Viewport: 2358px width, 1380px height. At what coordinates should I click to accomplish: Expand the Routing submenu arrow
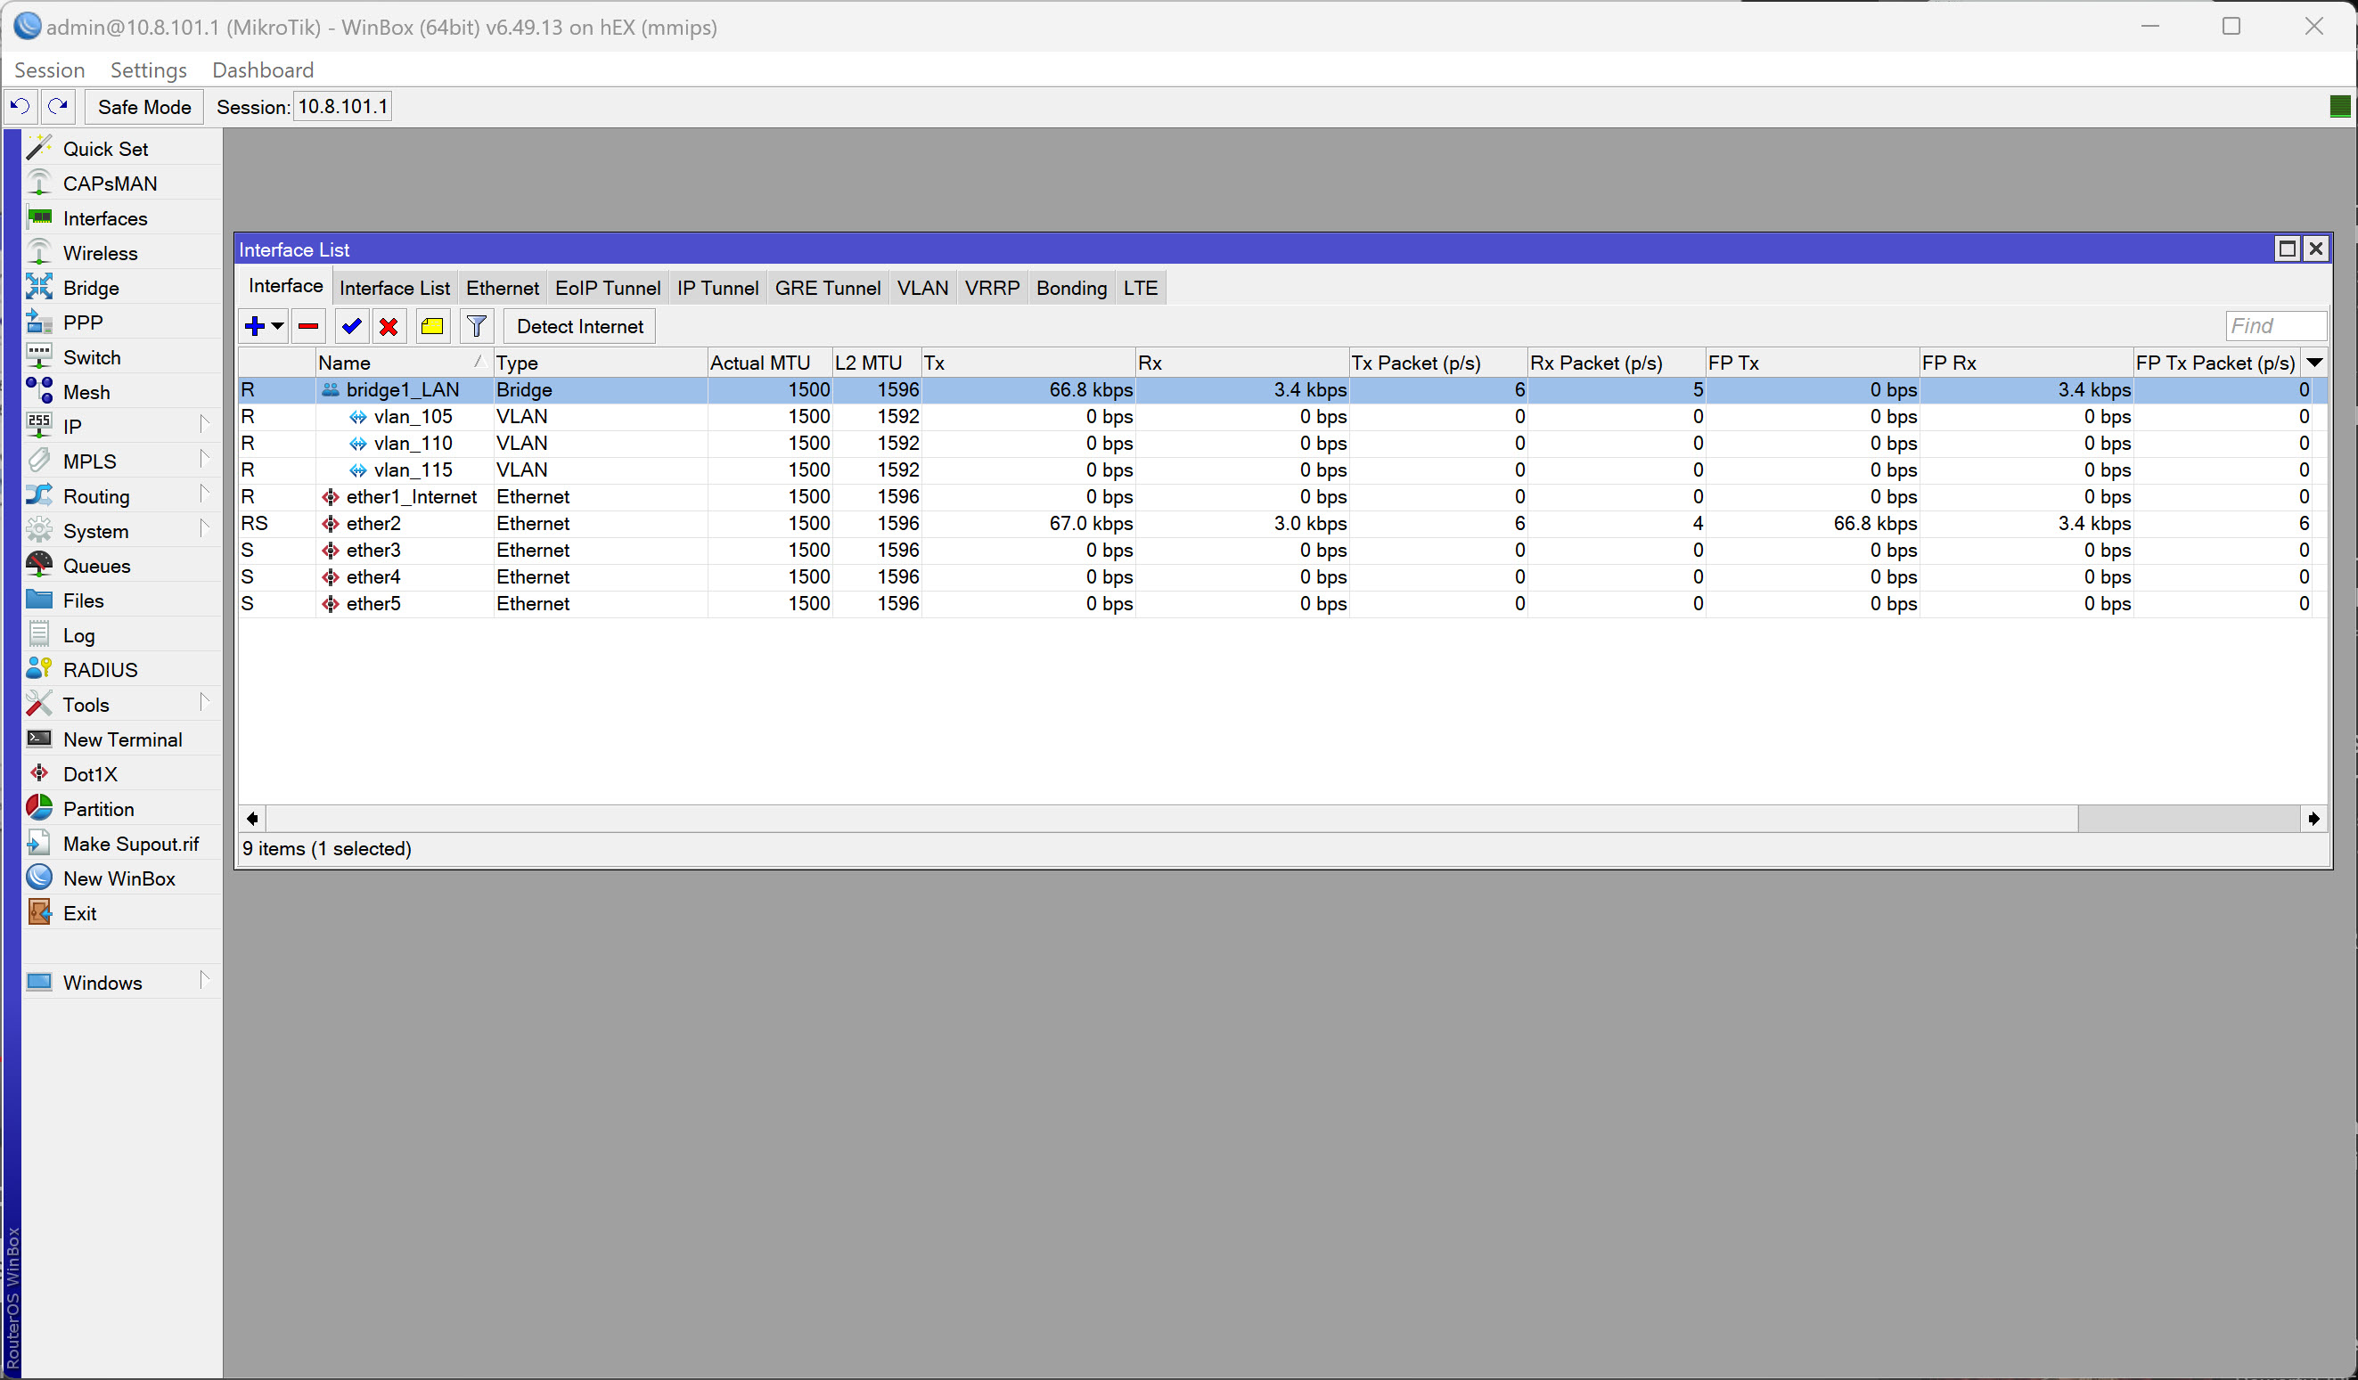click(x=205, y=494)
